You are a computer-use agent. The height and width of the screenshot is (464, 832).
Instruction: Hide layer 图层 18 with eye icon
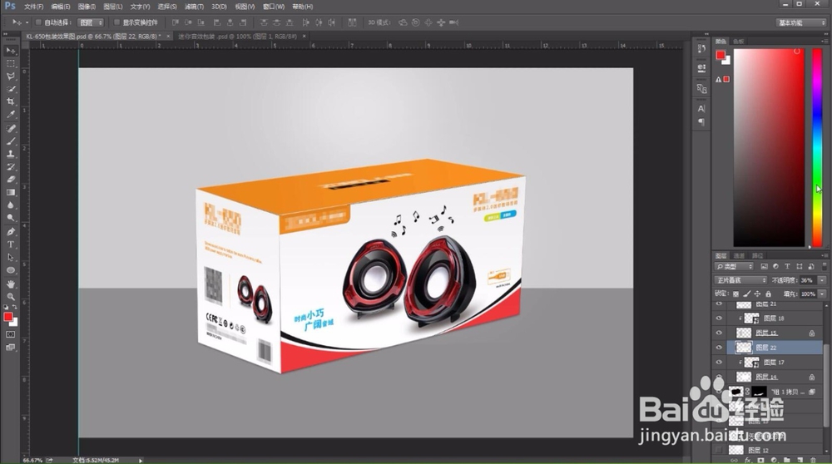[719, 318]
